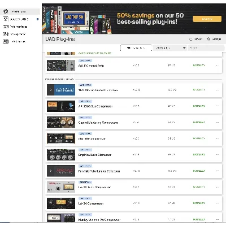Expand the Fairchild Tube Limiter Collection
The height and width of the screenshot is (226, 226).
(51, 171)
